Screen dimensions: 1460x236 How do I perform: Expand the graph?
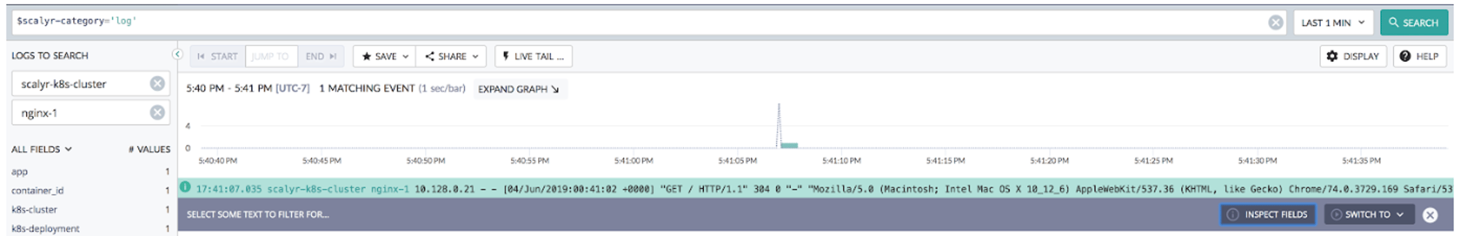519,89
